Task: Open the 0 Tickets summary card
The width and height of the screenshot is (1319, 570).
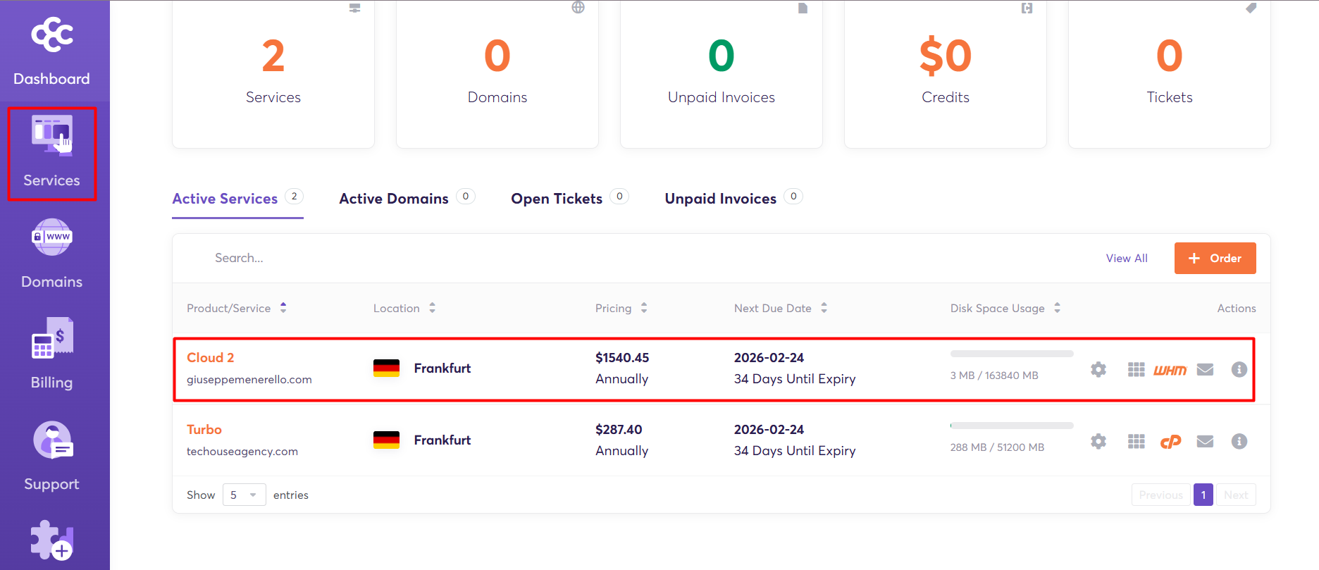Action: (x=1170, y=74)
